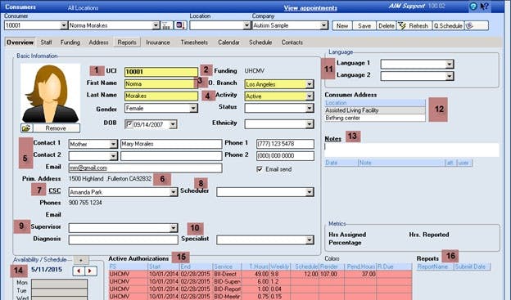Screen dimensions: 511x300
Task: Switch to the Contacts tab
Action: (292, 43)
